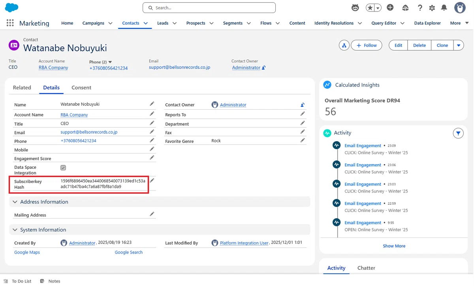Edit the Mobile field pencil
This screenshot has height=286, width=474.
point(152,149)
